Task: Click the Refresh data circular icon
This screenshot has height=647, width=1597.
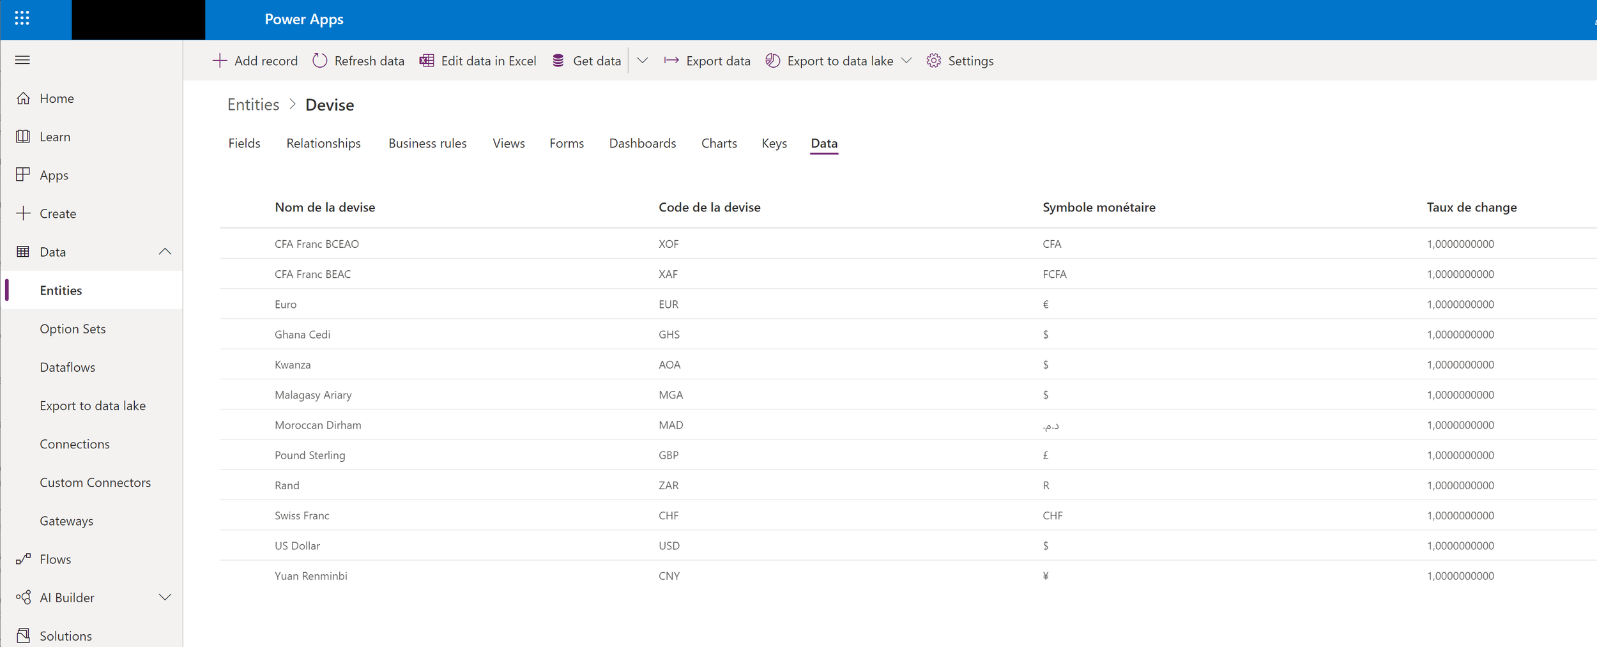Action: [320, 61]
